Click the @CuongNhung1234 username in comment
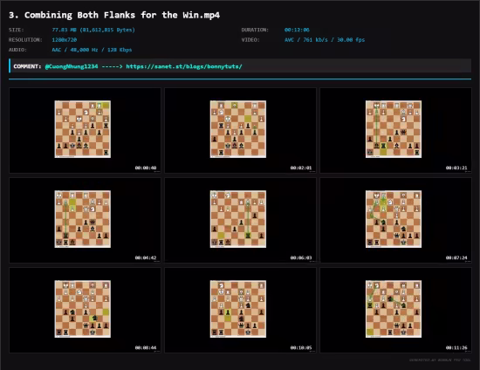 (72, 66)
